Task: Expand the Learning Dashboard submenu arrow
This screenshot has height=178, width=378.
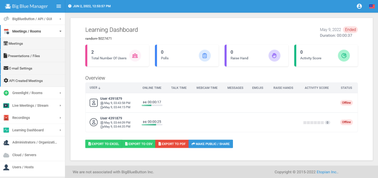Action: coord(60,130)
